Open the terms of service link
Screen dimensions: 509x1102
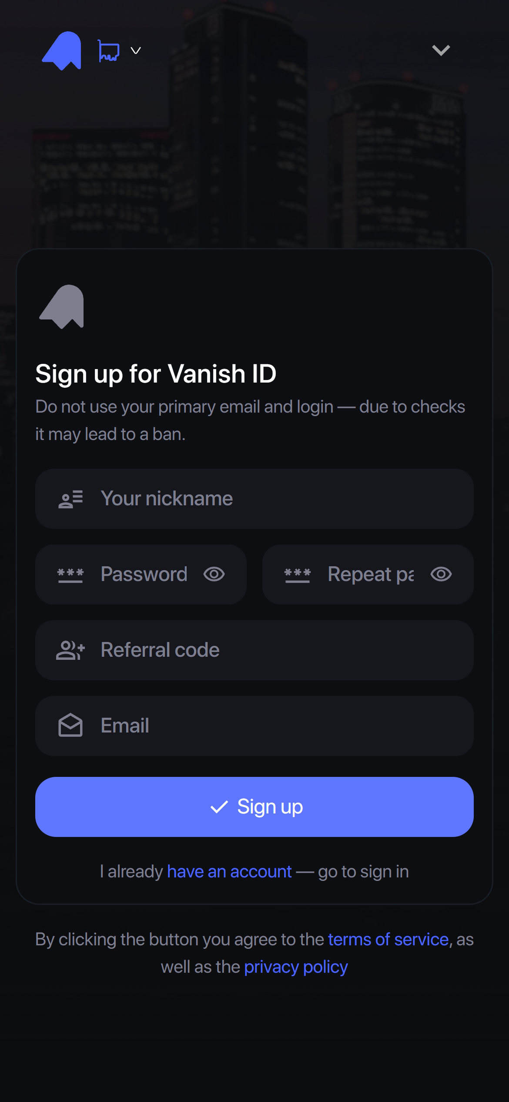tap(388, 939)
